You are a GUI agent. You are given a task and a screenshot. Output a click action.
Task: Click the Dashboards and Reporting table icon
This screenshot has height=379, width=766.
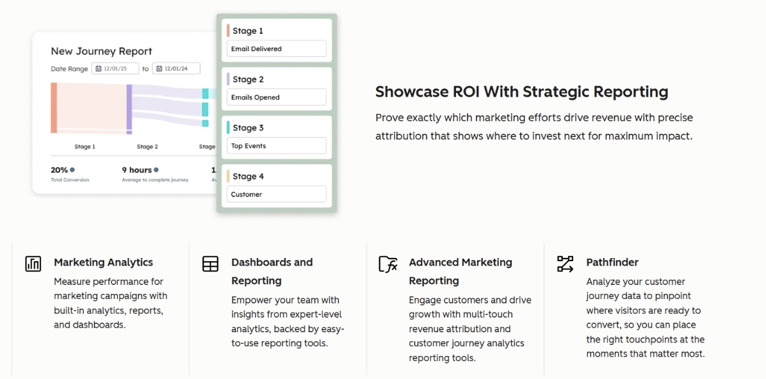[210, 264]
